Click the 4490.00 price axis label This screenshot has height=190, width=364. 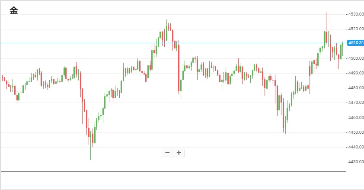point(354,73)
